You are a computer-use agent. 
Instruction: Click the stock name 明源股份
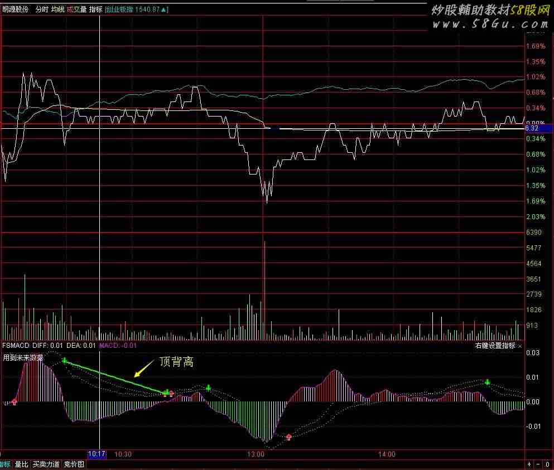pos(15,9)
